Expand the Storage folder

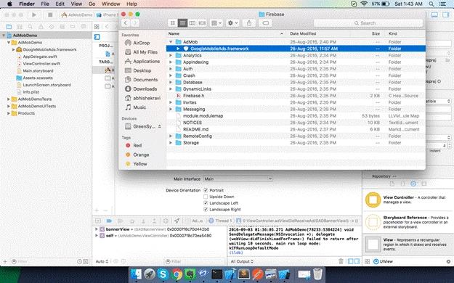(x=171, y=143)
